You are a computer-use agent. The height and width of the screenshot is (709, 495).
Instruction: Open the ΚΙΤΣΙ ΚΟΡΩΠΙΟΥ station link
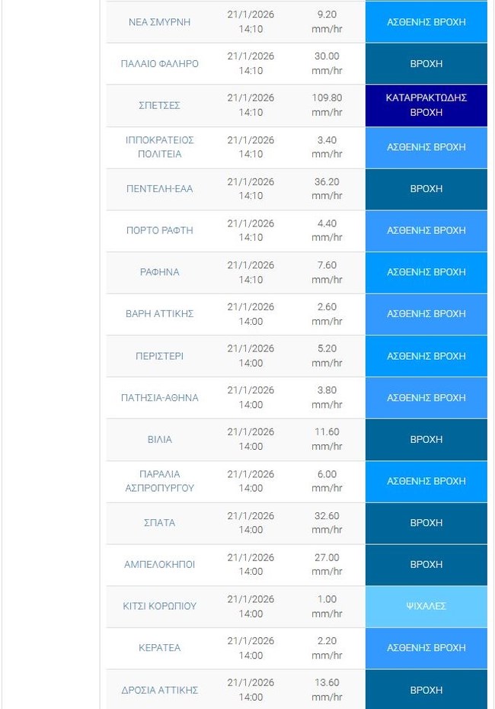[159, 606]
